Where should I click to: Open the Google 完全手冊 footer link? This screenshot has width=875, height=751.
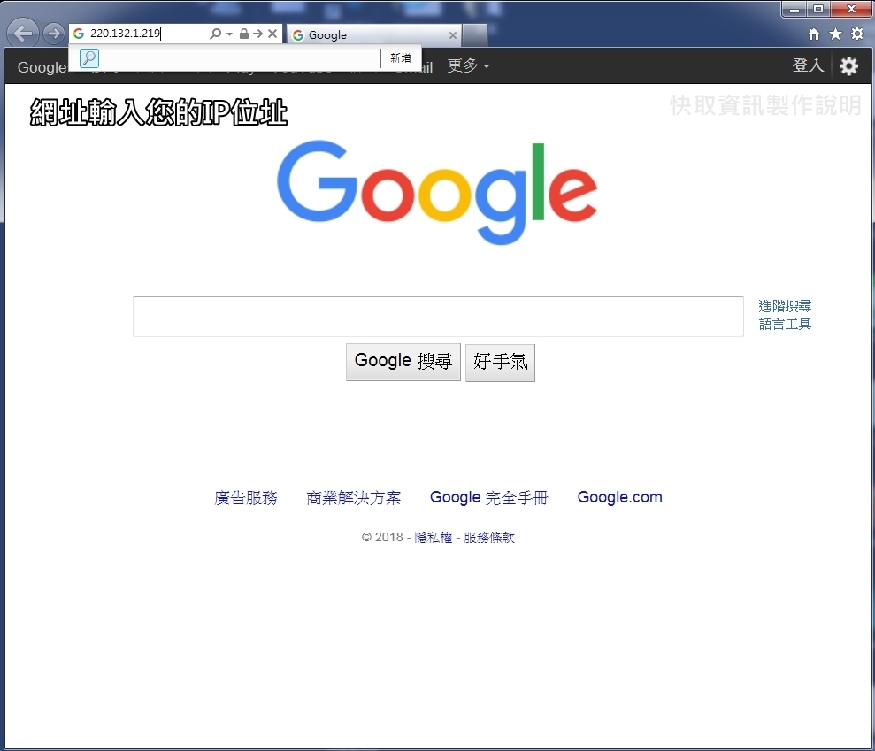coord(489,498)
